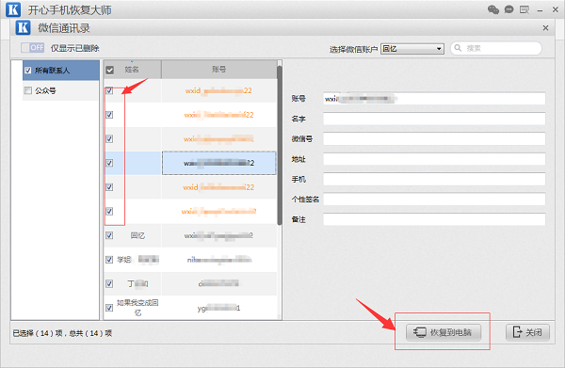Click the 备注 input field
Screen dimensions: 565x368
(434, 219)
